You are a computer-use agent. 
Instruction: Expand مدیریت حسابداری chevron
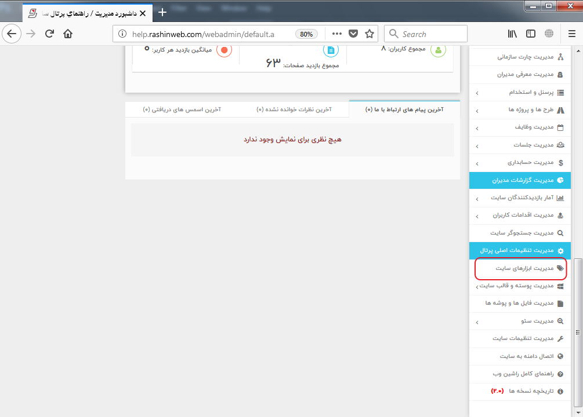(477, 164)
